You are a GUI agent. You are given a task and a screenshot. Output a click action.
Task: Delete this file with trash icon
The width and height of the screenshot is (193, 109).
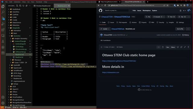pos(188,47)
